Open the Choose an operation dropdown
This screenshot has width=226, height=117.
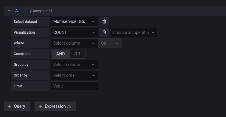tap(134, 32)
